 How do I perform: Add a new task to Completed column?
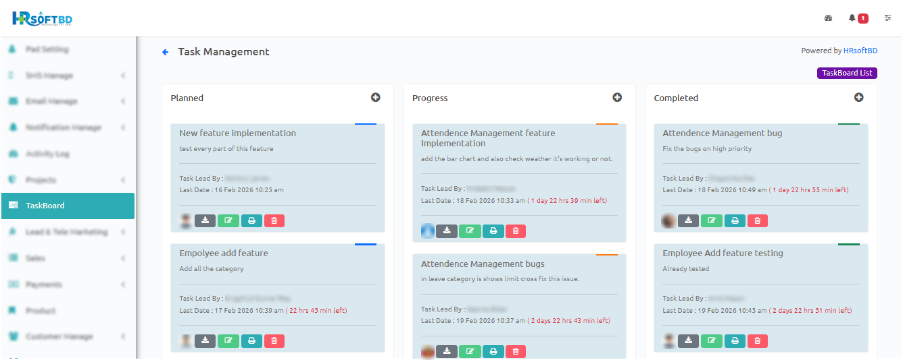tap(859, 98)
